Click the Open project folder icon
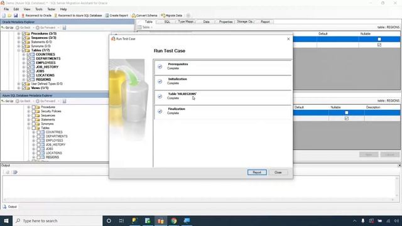This screenshot has height=226, width=402. click(10, 16)
